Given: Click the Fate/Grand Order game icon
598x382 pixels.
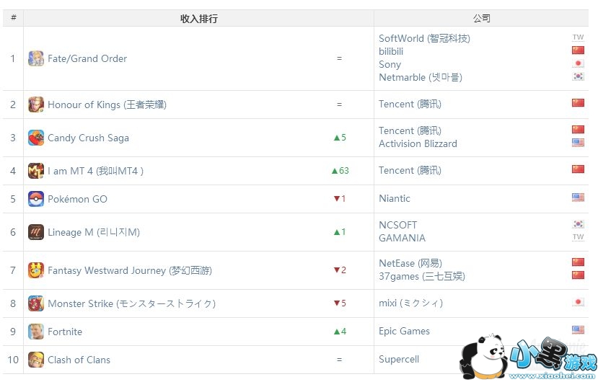Looking at the screenshot, I should 36,58.
